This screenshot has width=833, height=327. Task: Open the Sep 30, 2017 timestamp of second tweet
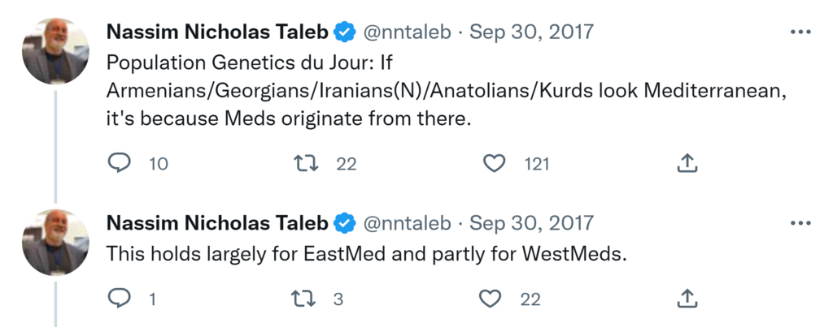(x=532, y=222)
